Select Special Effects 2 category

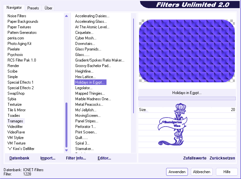[21, 88]
